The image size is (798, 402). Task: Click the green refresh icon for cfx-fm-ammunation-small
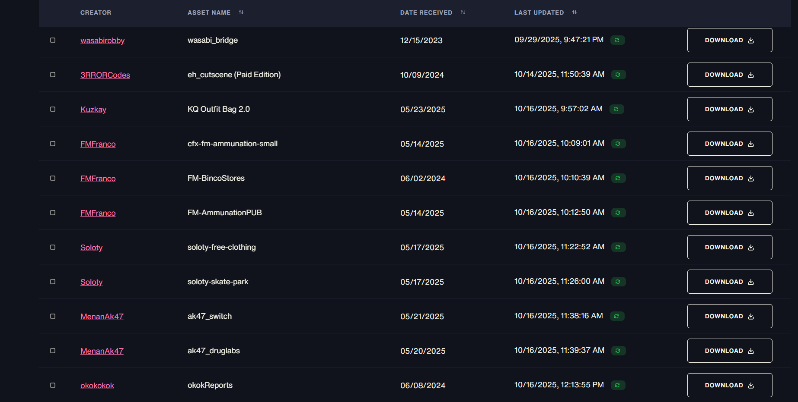(618, 144)
